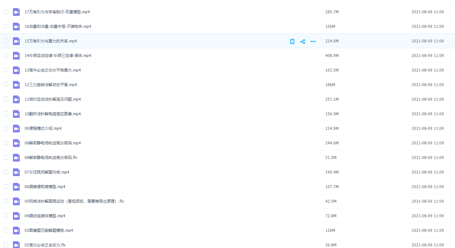Viewport: 455px width, 248px height.
Task: Open the file 07分压限流解题内核.mp4
Action: [47, 172]
